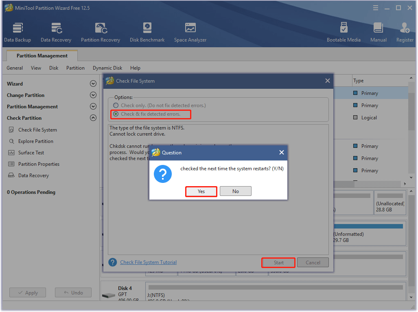
Task: Open the Data Backup tool
Action: tap(18, 32)
